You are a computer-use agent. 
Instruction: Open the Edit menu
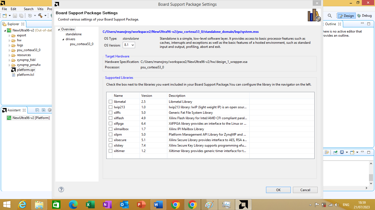point(13,9)
